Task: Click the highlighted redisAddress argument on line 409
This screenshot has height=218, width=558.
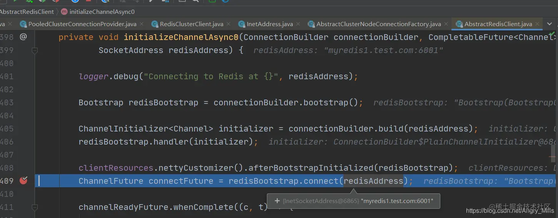Action: pos(373,181)
